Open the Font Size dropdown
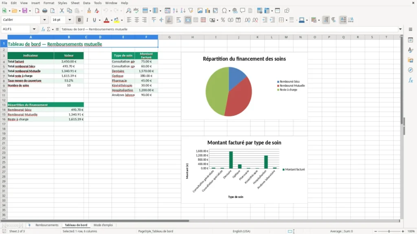The image size is (417, 234). coord(70,20)
